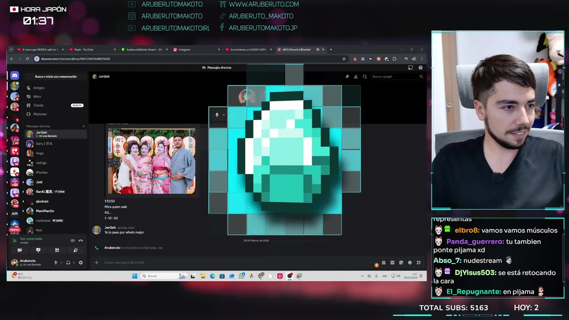Reload the page in browser

pos(27,59)
